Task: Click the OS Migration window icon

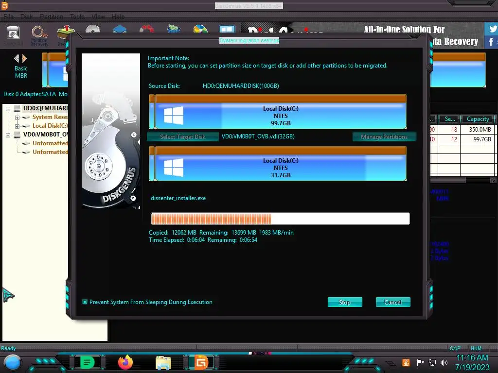Action: tap(227, 29)
